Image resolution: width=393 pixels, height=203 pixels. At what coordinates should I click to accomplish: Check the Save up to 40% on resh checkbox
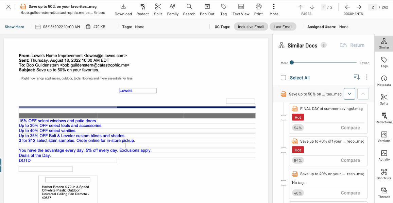click(284, 183)
